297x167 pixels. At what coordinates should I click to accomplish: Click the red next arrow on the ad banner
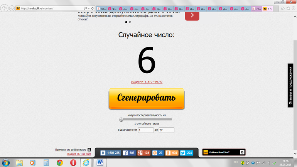click(x=192, y=15)
